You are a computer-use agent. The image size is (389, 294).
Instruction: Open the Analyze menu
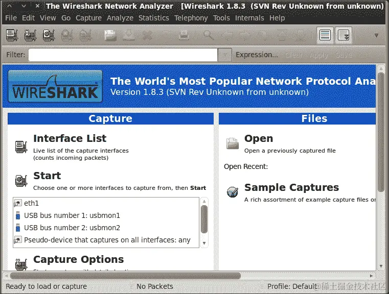(x=120, y=18)
